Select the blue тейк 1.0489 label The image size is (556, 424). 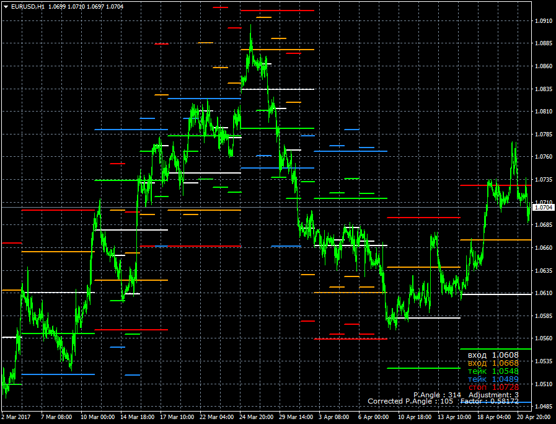tap(493, 379)
